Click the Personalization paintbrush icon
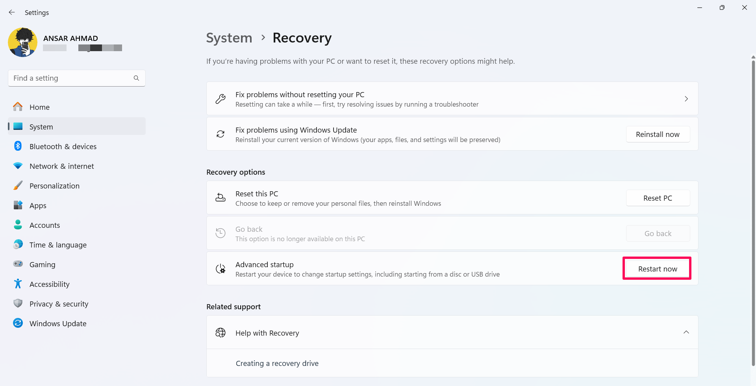The height and width of the screenshot is (386, 756). pyautogui.click(x=18, y=185)
